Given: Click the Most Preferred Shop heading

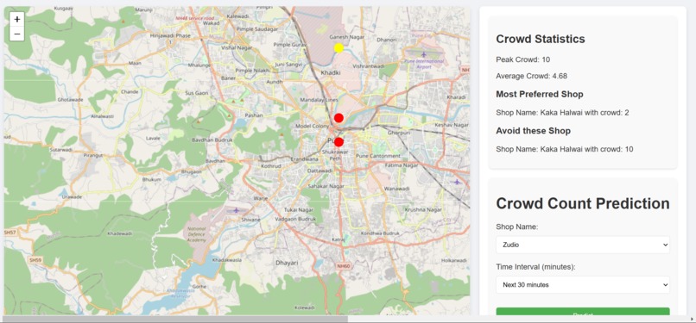Looking at the screenshot, I should (x=540, y=94).
